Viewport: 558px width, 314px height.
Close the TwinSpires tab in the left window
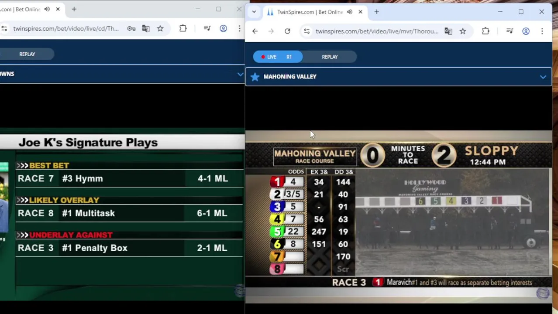click(x=58, y=9)
